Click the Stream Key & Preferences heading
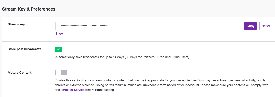Image resolution: width=275 pixels, height=97 pixels. coord(29,9)
